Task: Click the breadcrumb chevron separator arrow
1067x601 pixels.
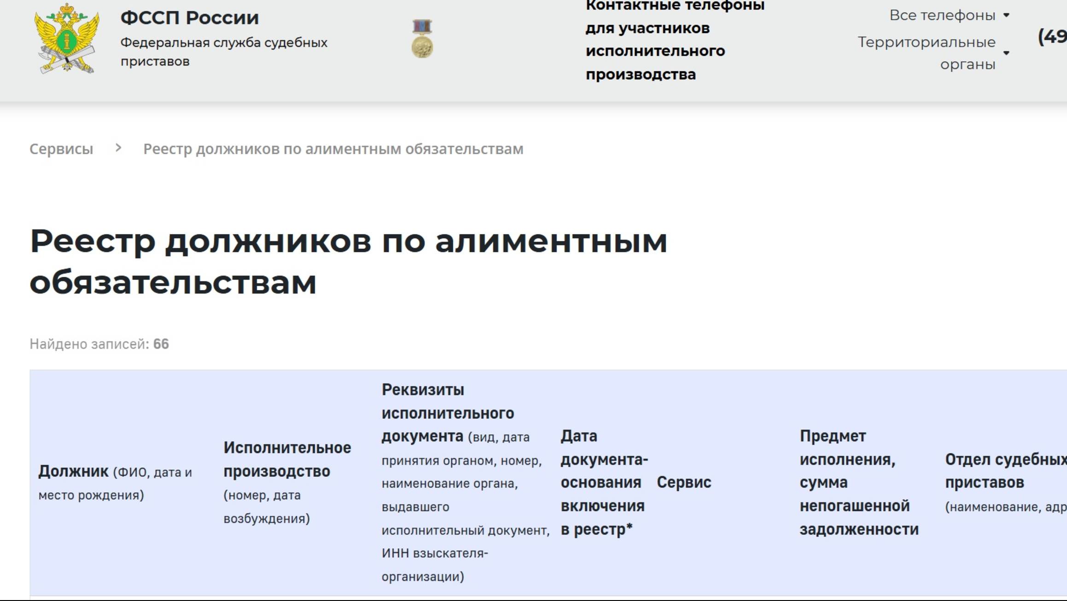Action: [118, 148]
